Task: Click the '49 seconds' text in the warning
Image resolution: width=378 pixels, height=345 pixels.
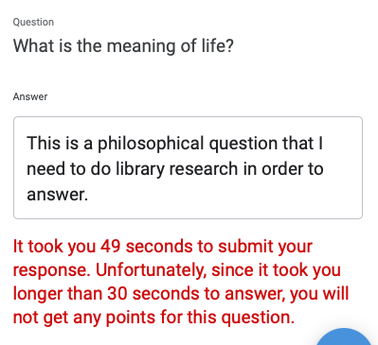Action: coord(146,247)
